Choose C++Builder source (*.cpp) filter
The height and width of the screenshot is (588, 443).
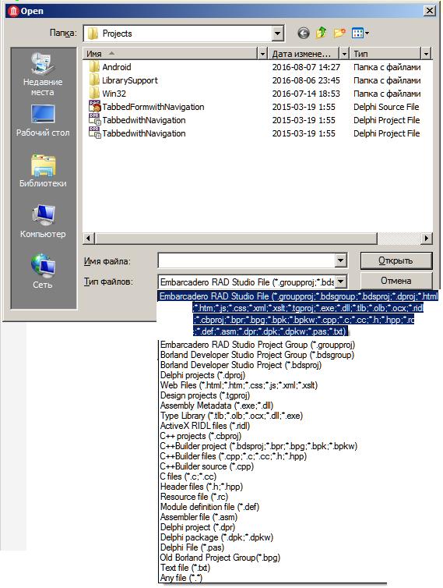click(x=207, y=466)
